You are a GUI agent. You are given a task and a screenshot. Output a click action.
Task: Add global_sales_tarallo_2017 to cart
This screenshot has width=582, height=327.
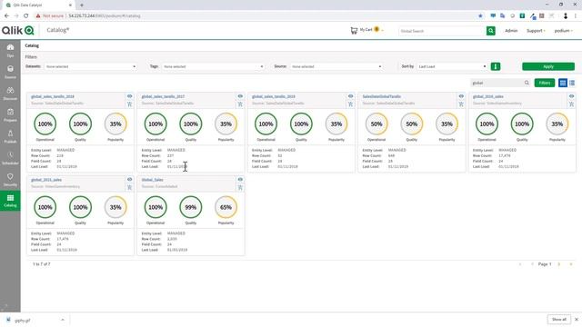(x=240, y=104)
